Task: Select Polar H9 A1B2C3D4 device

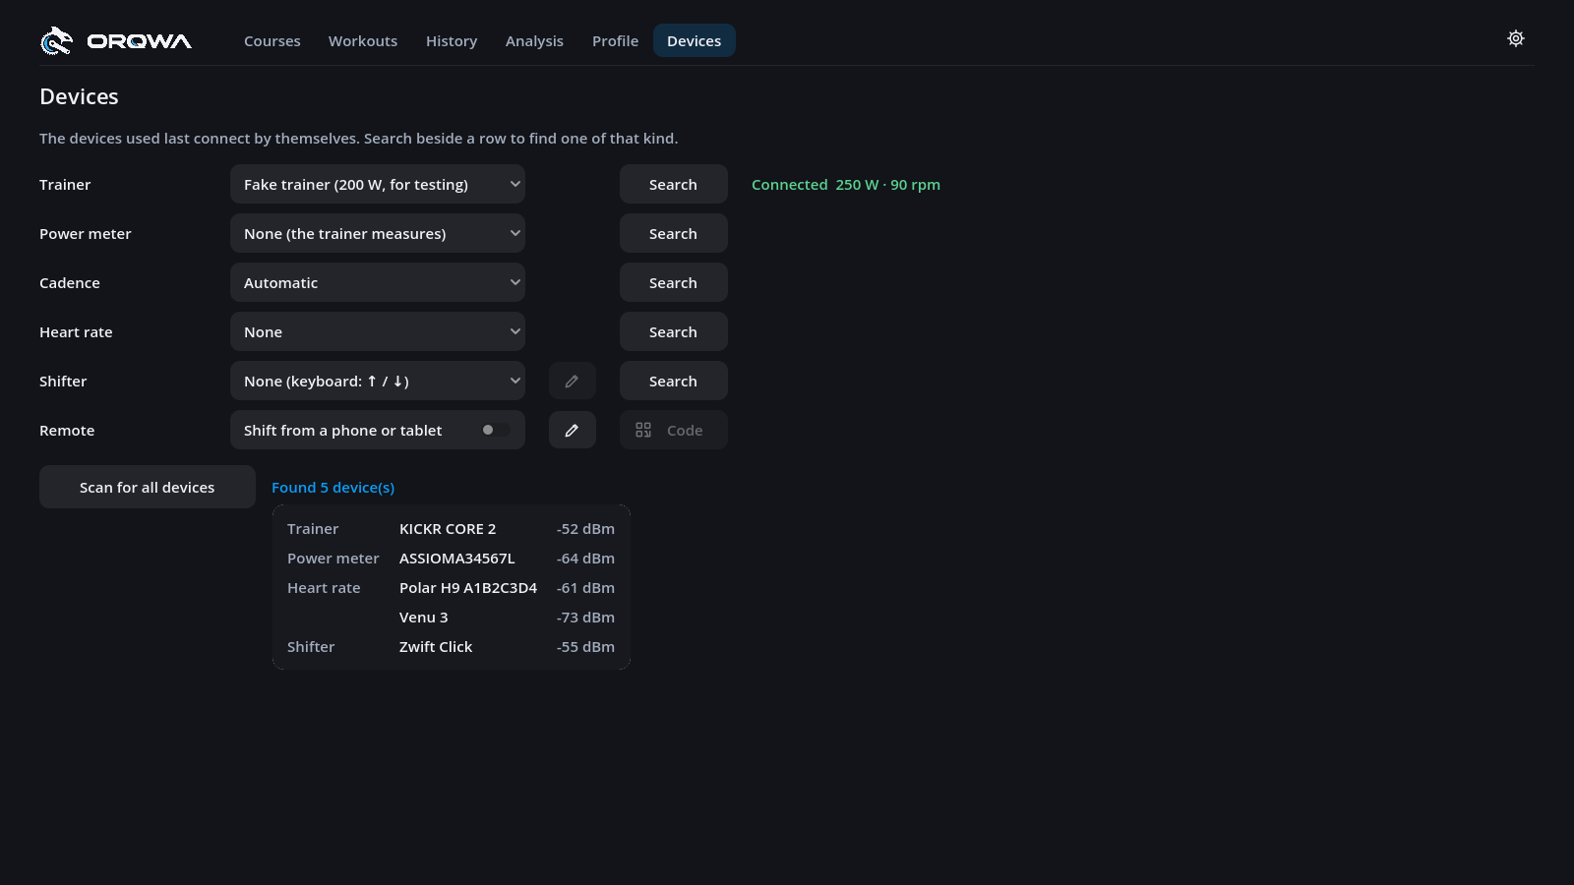Action: pos(468,588)
